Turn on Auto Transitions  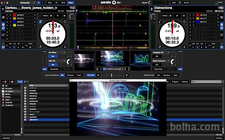coord(62,75)
